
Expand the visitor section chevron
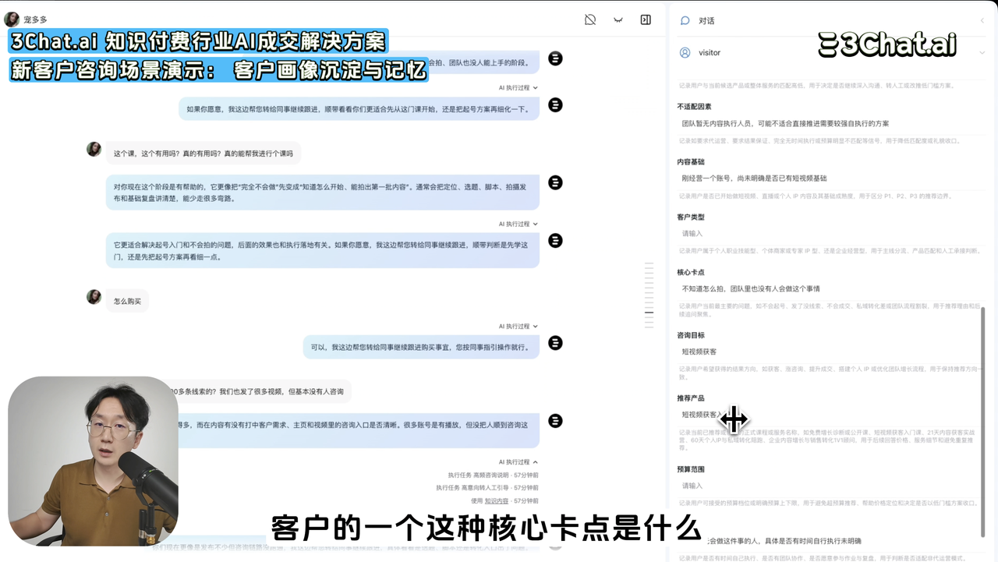click(x=982, y=52)
